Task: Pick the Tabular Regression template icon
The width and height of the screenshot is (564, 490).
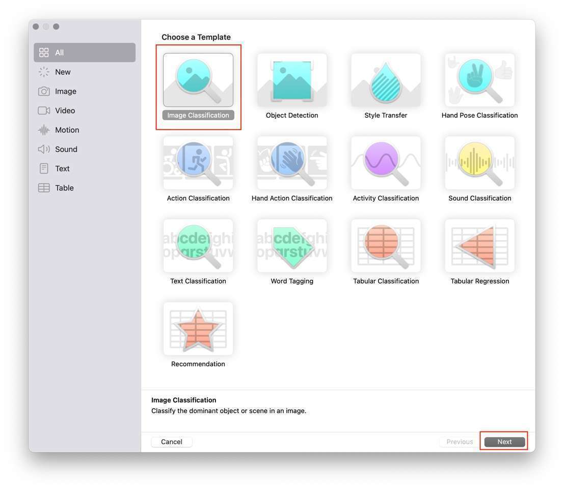Action: coord(479,246)
